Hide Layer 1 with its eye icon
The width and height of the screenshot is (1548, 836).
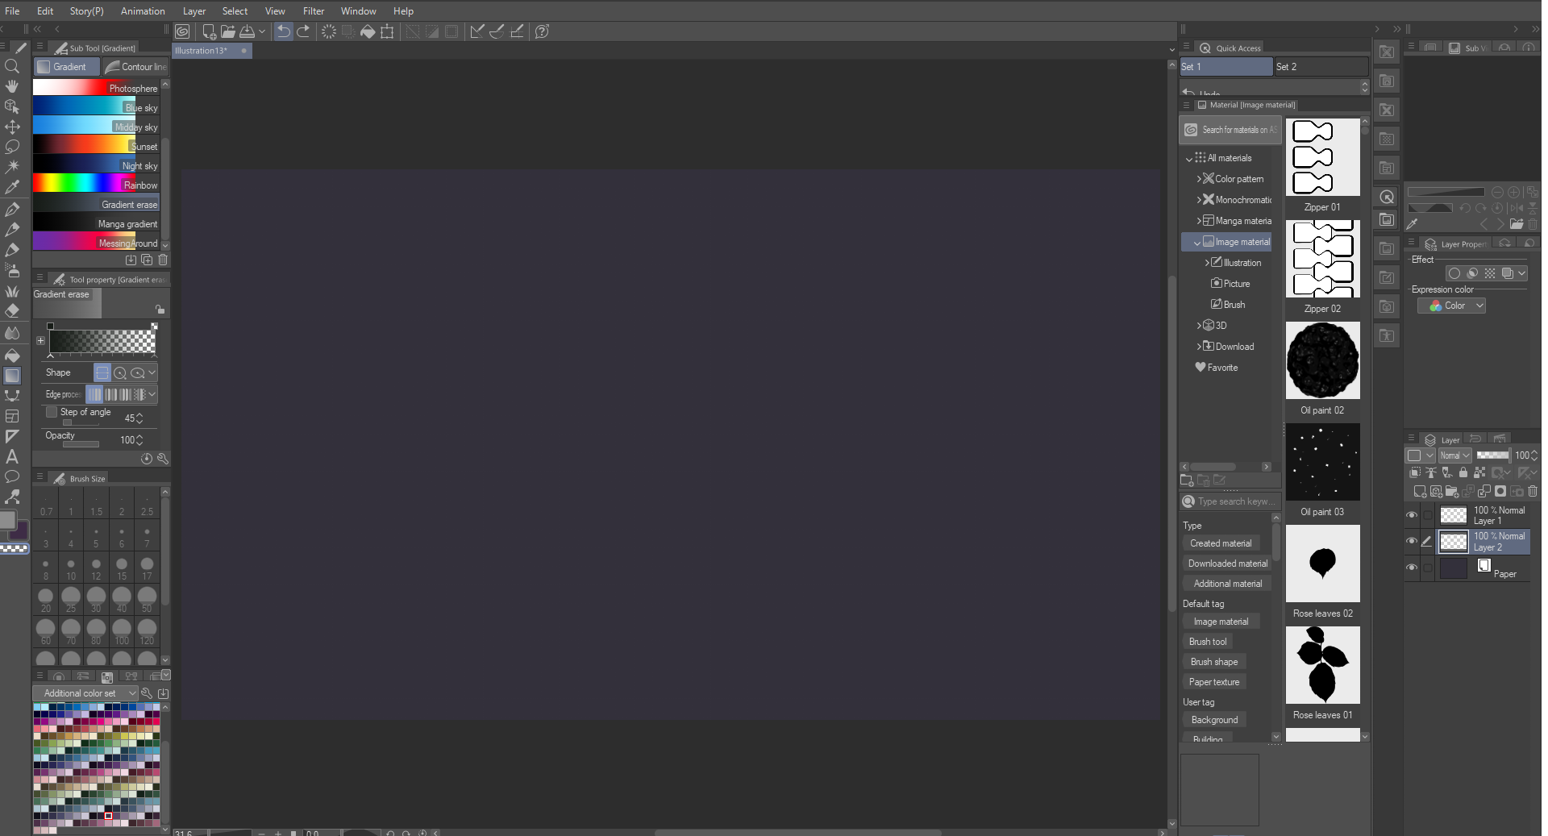pos(1412,515)
